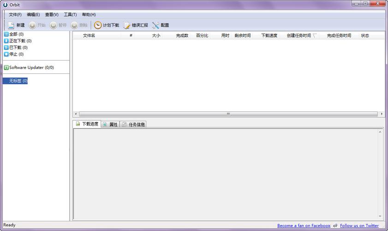Select the 停止 (0) category
388x231 pixels.
pos(14,54)
